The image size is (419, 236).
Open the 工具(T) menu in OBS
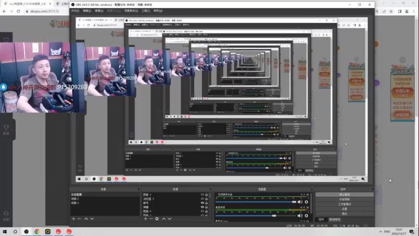tap(146, 10)
